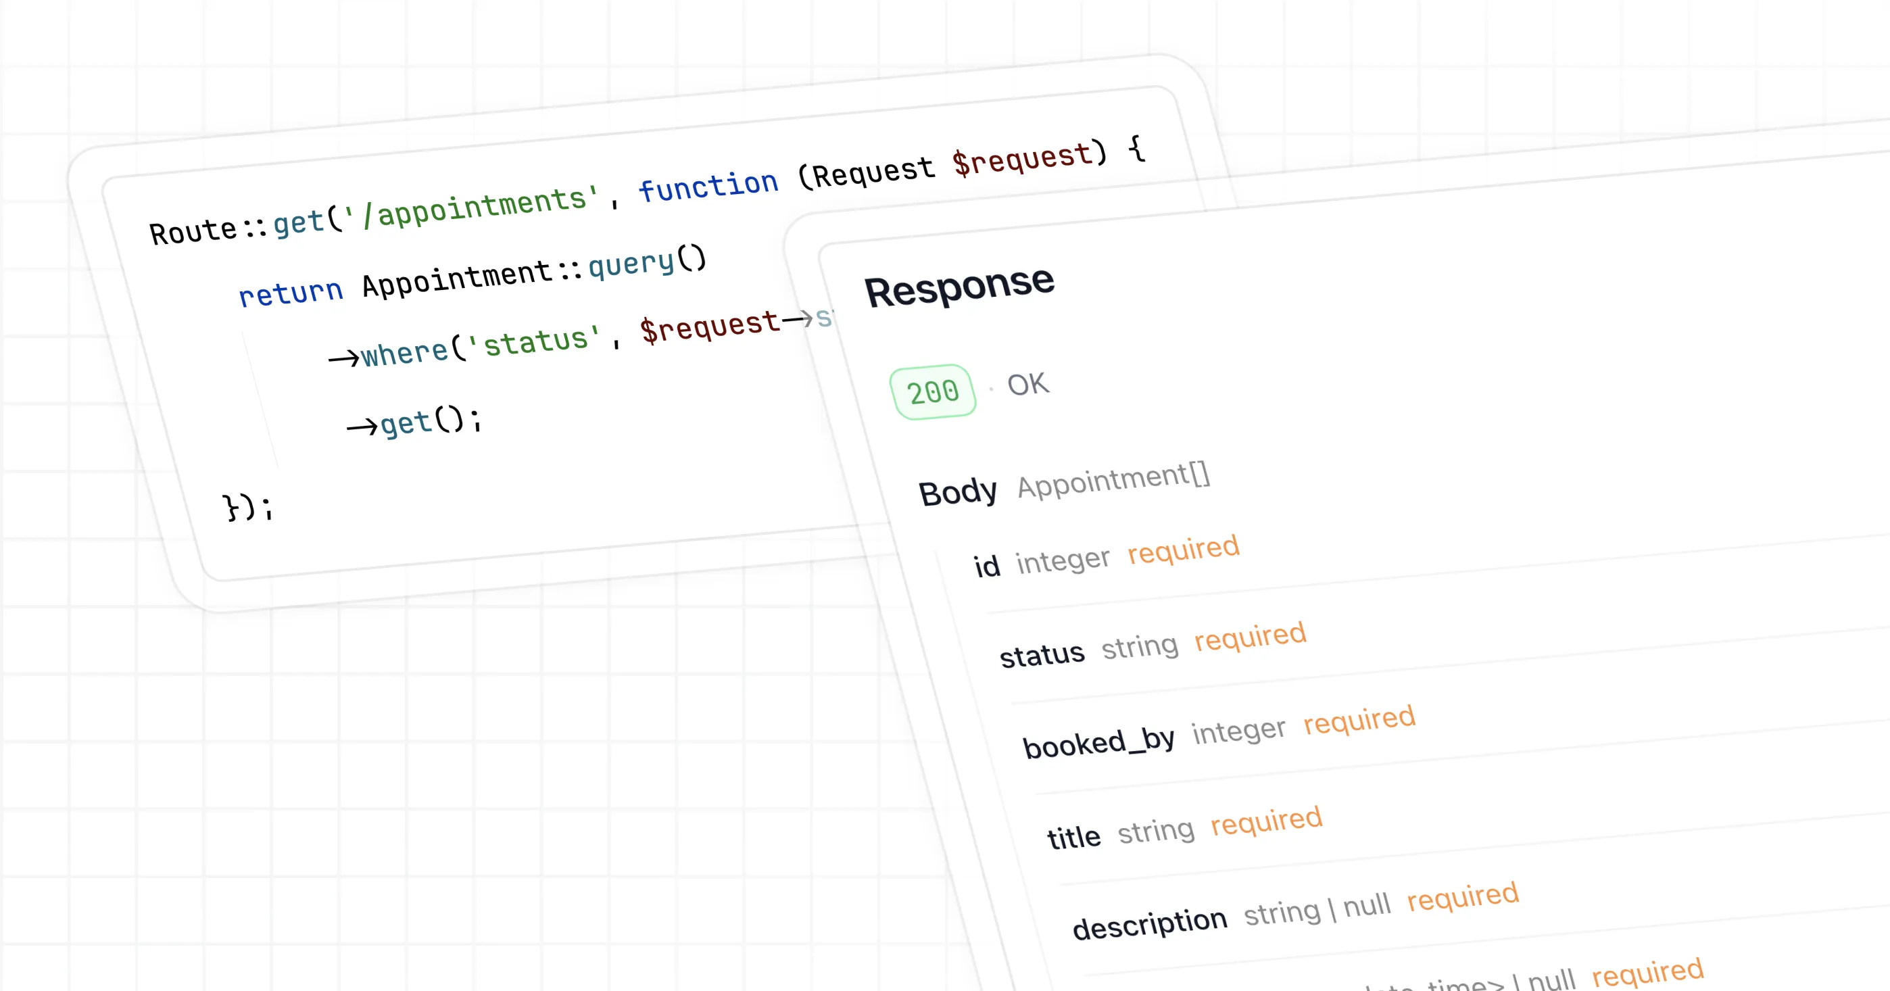Open the Appointment[] type link
This screenshot has height=991, width=1890.
1113,480
